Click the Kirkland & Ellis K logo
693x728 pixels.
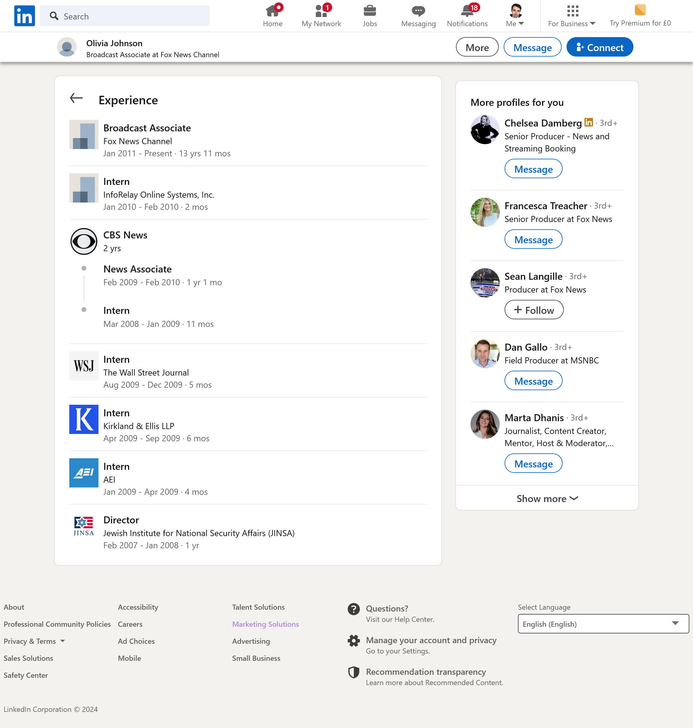tap(84, 419)
